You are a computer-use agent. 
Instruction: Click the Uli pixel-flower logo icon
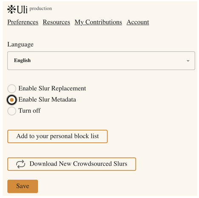[11, 9]
